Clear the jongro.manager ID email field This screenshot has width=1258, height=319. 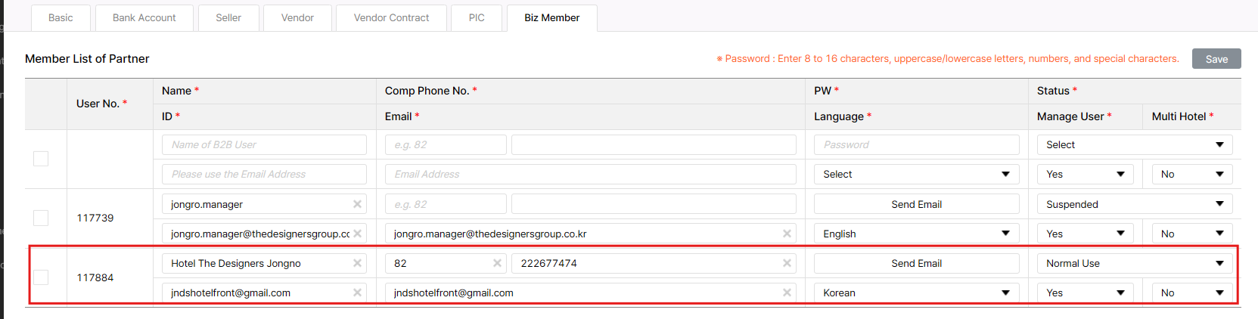click(357, 234)
